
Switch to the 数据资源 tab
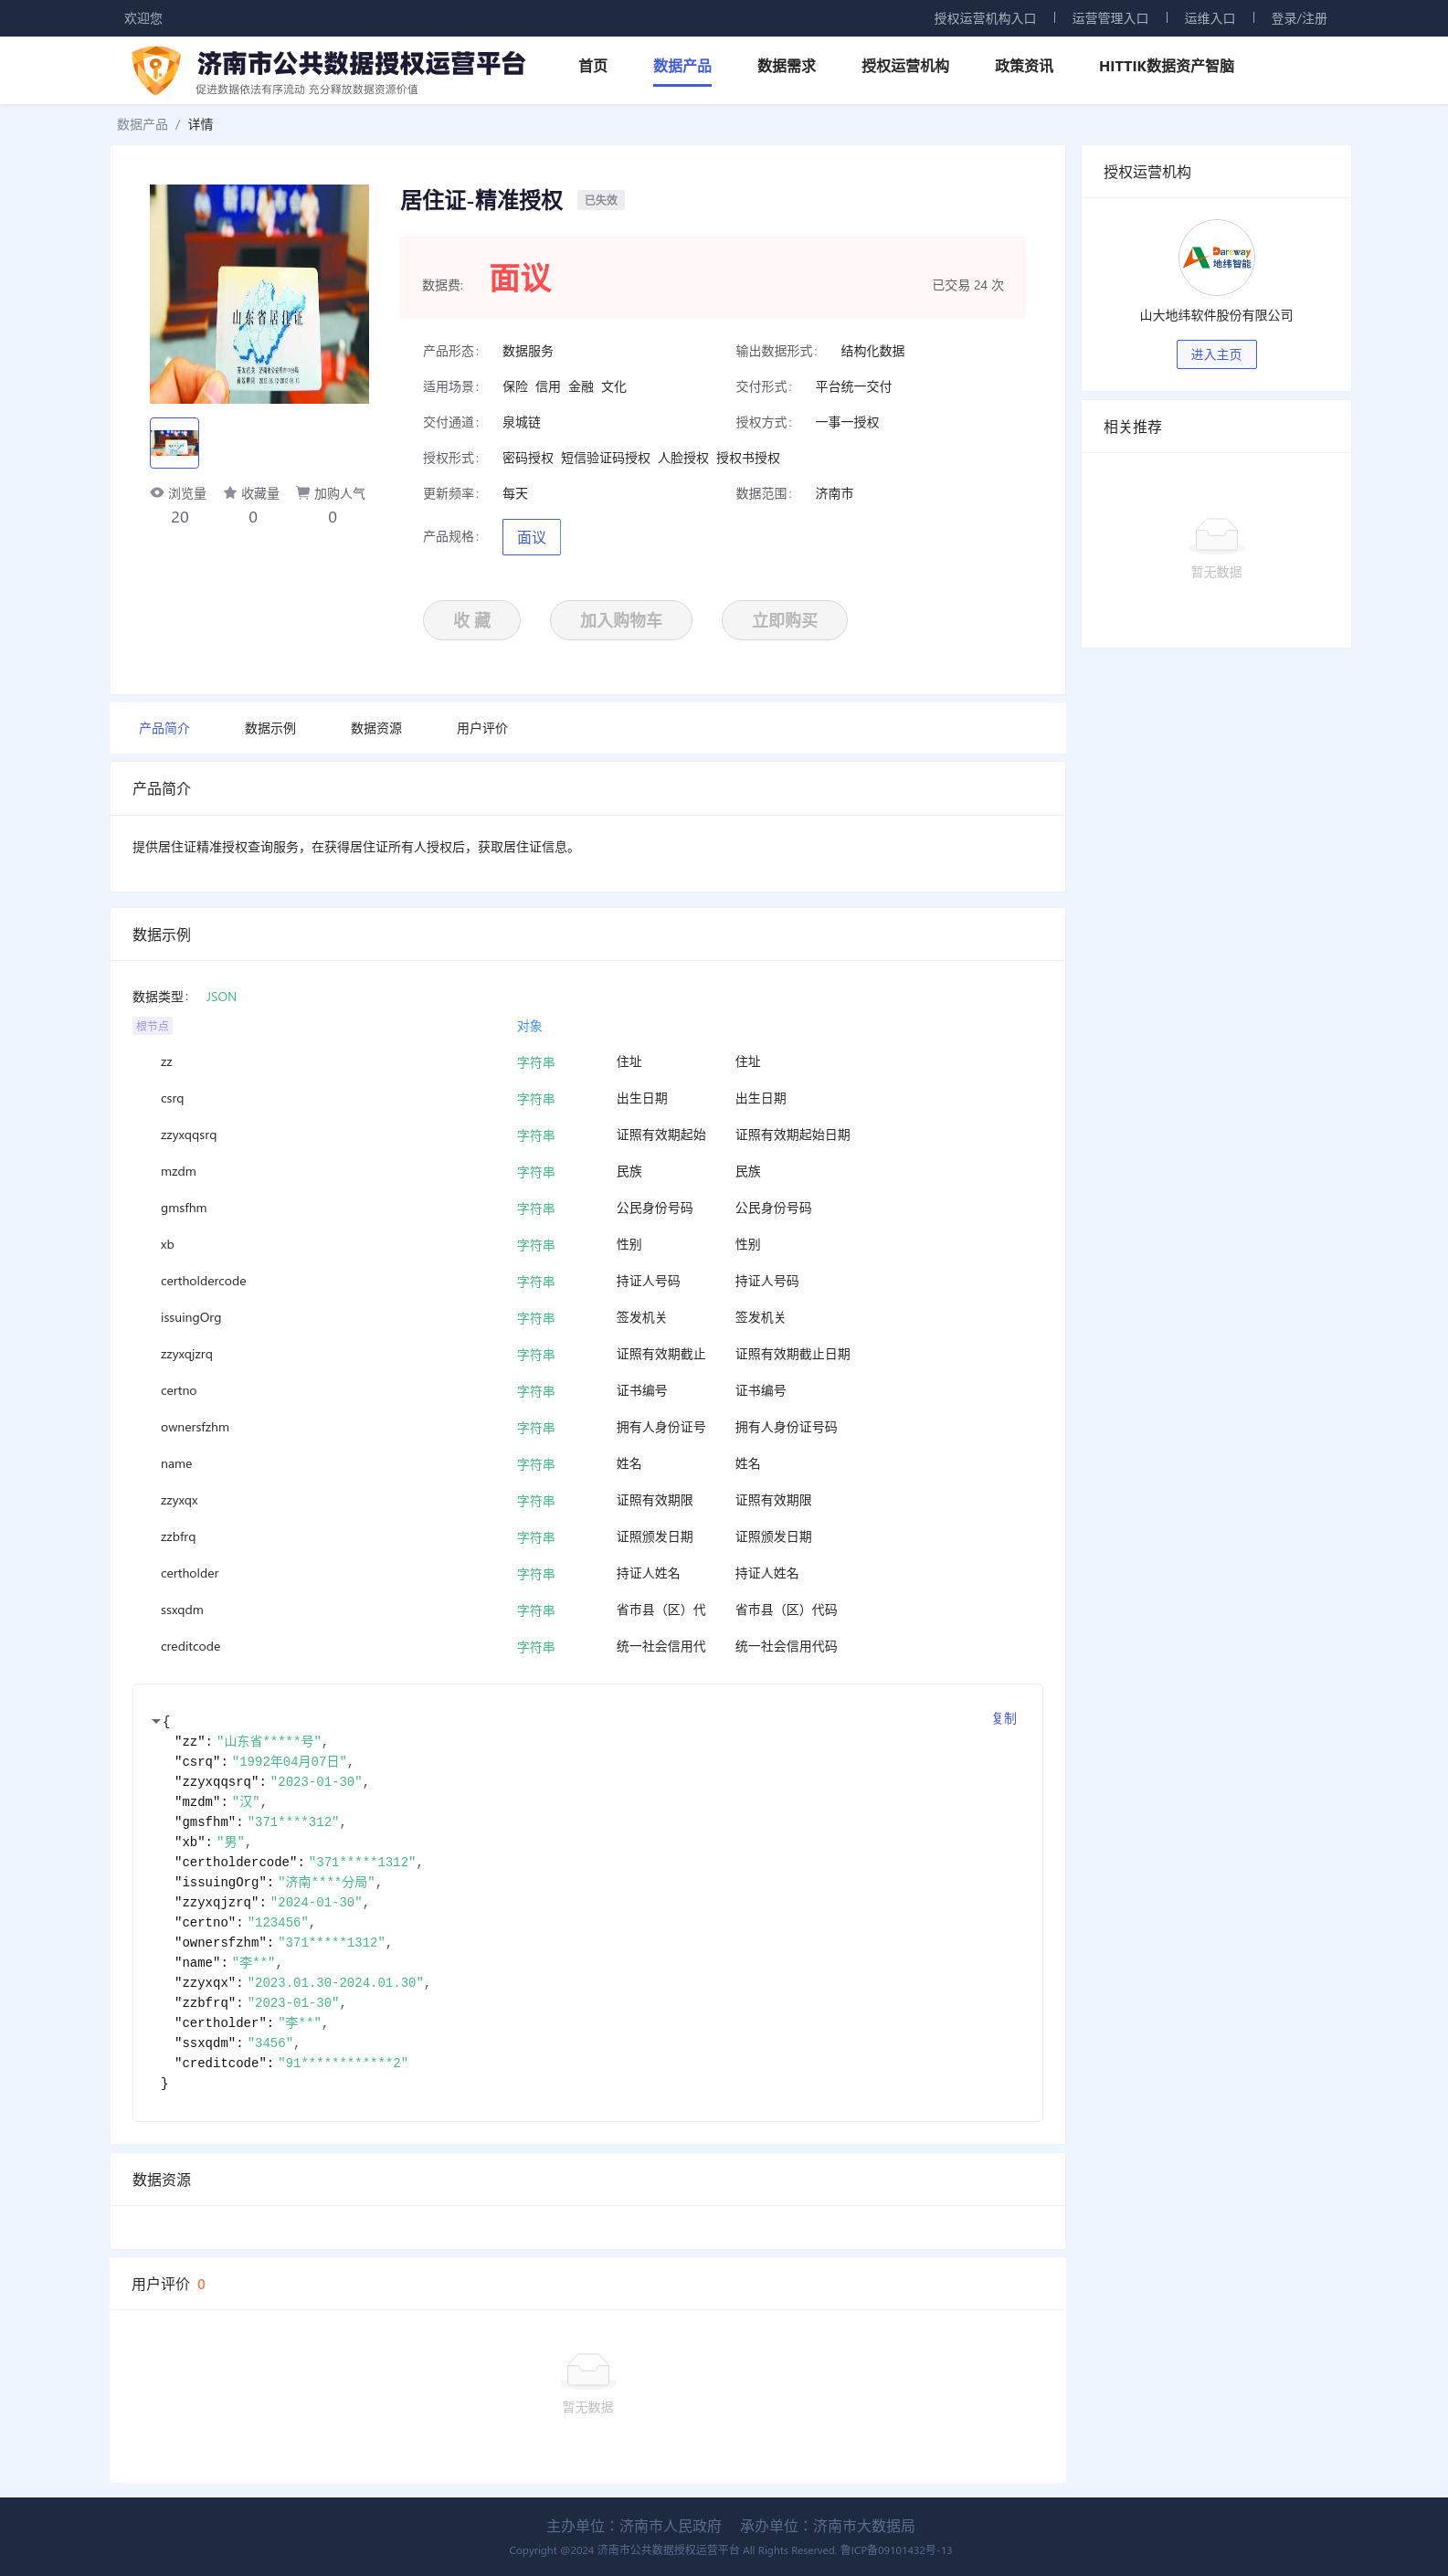[376, 728]
